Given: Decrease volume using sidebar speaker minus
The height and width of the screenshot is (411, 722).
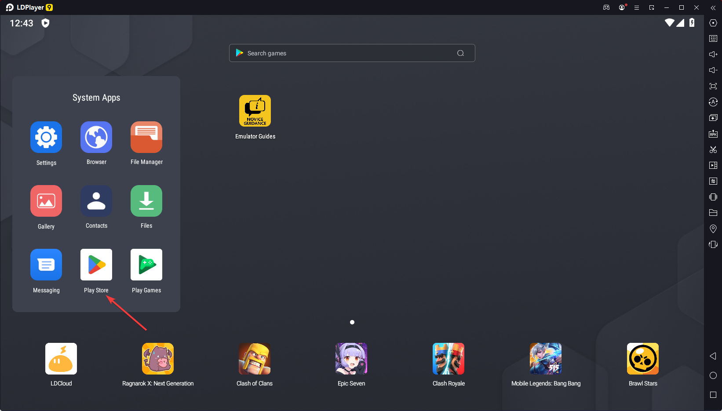Looking at the screenshot, I should (x=713, y=70).
